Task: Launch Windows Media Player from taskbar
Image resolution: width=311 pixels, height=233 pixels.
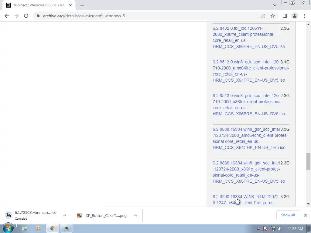Action: pos(38,229)
